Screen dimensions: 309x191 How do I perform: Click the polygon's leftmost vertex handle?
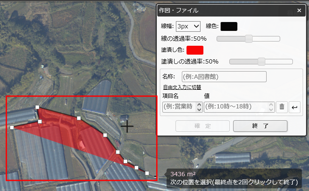pos(12,127)
